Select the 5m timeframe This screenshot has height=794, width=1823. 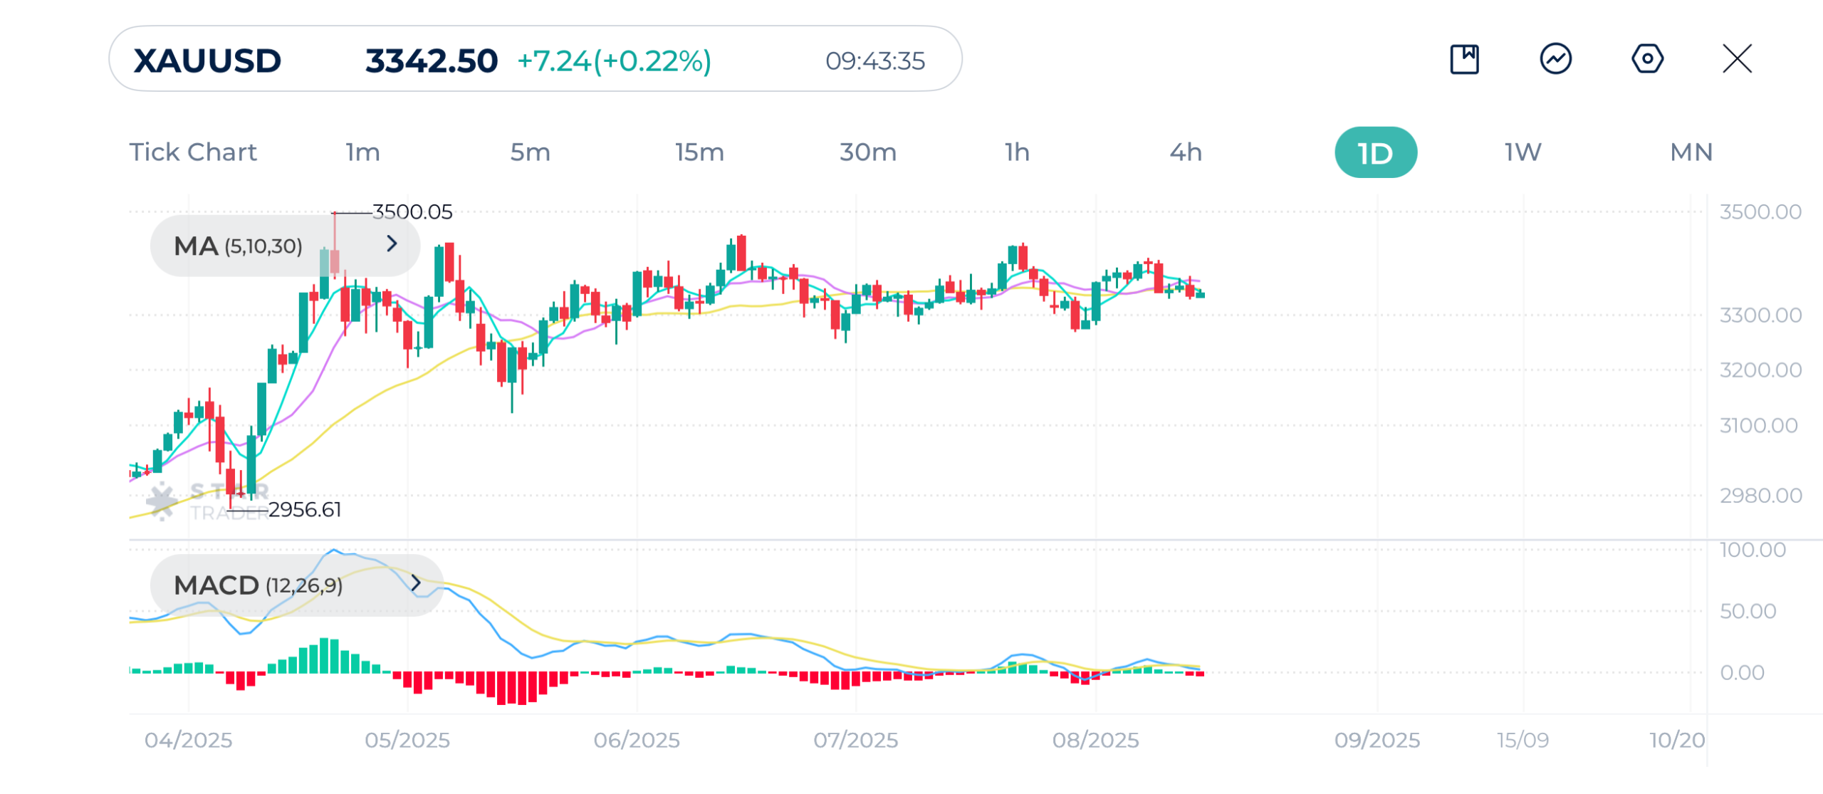(x=530, y=152)
